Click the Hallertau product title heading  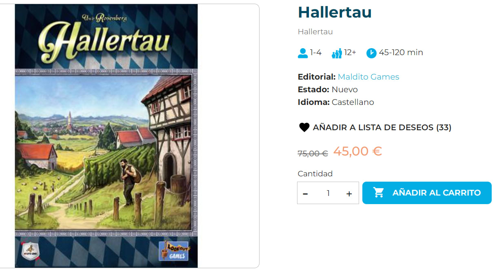click(335, 12)
